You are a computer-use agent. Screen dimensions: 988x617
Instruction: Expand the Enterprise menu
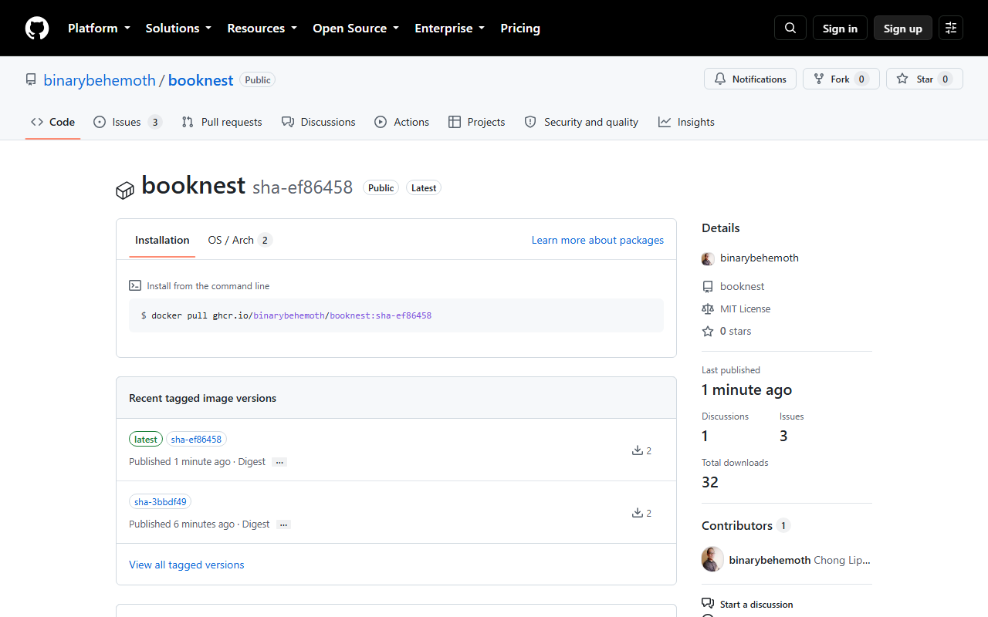click(x=450, y=29)
